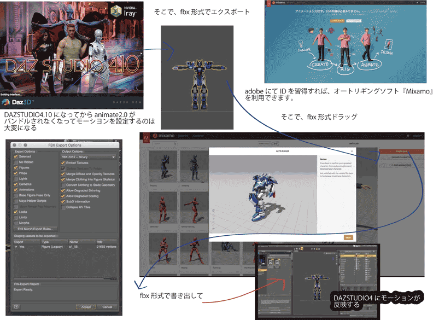This screenshot has height=320, width=439.
Task: Enable Collapse UV Tiles checkbox
Action: [x=63, y=207]
